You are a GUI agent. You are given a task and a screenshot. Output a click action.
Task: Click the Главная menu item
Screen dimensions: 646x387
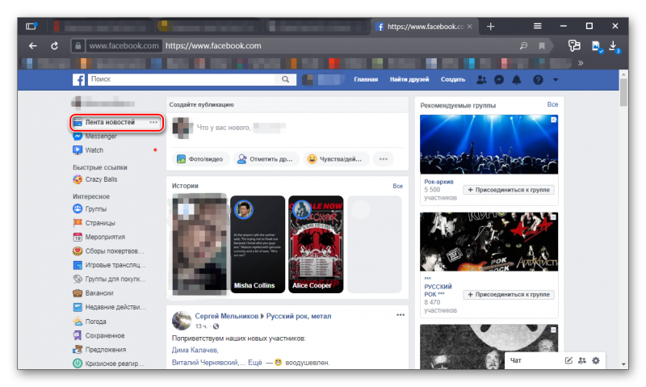click(x=366, y=79)
